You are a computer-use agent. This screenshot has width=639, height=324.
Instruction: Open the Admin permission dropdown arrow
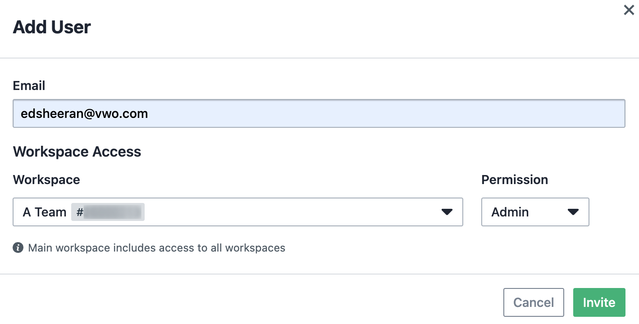point(573,212)
